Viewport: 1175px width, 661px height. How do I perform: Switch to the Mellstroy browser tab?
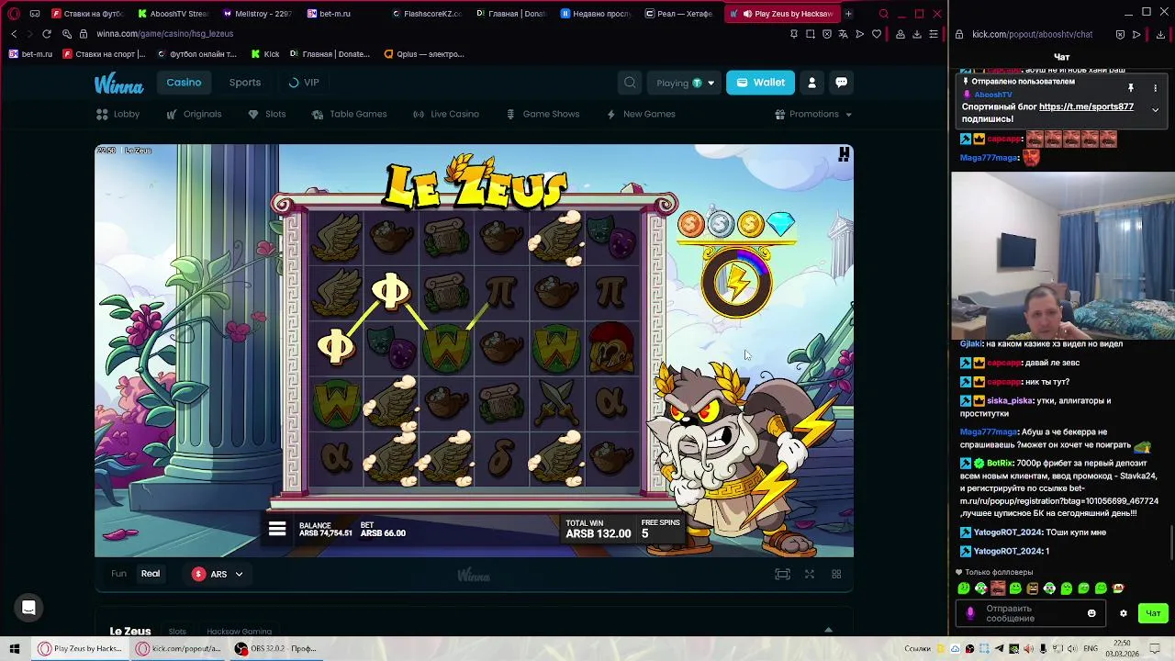click(257, 14)
